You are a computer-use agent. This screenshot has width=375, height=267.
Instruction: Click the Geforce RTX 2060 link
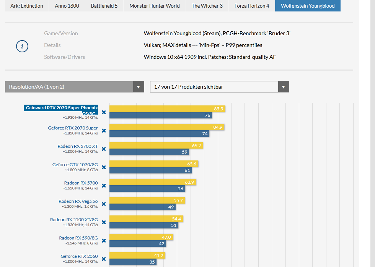[x=79, y=256]
